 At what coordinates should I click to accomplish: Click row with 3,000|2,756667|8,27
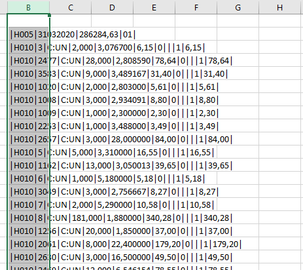click(115, 192)
